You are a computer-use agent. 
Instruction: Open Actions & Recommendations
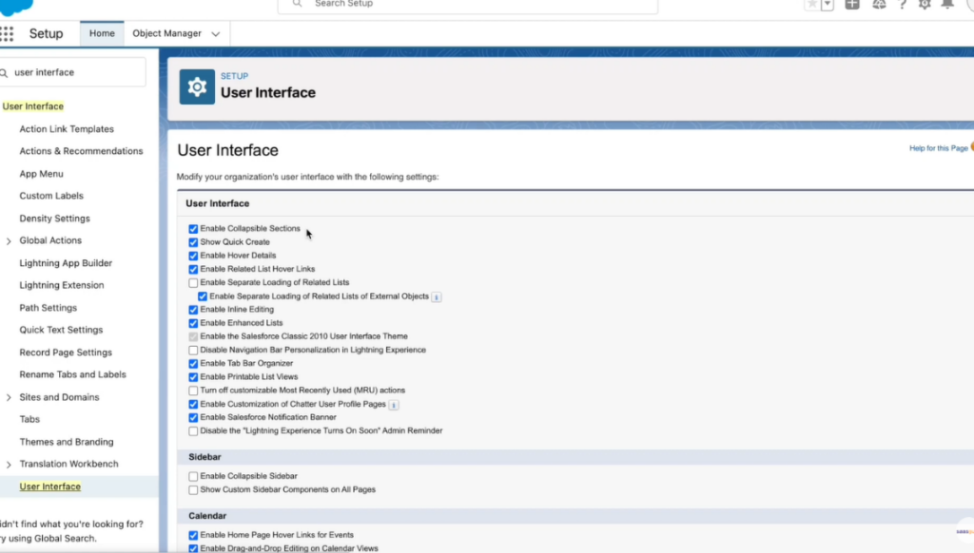tap(81, 151)
